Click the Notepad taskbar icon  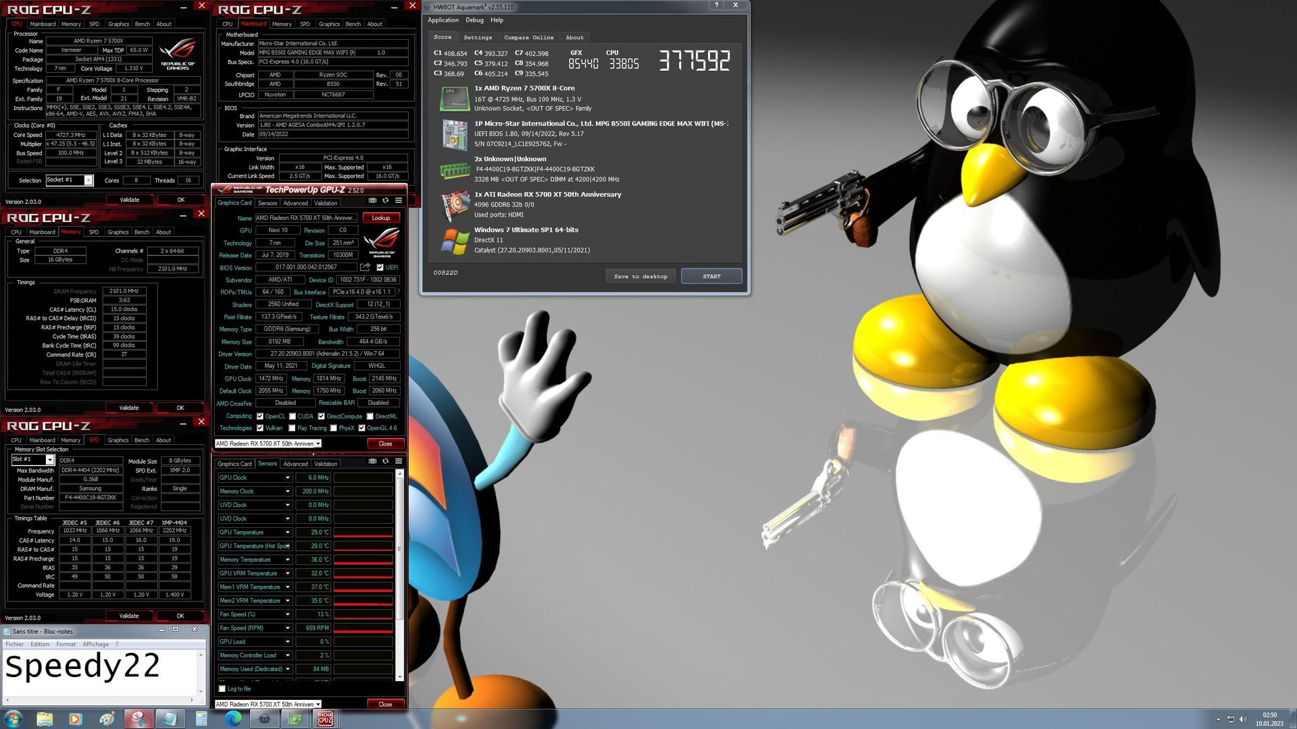tap(170, 719)
